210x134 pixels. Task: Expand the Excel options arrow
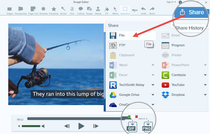(153, 75)
